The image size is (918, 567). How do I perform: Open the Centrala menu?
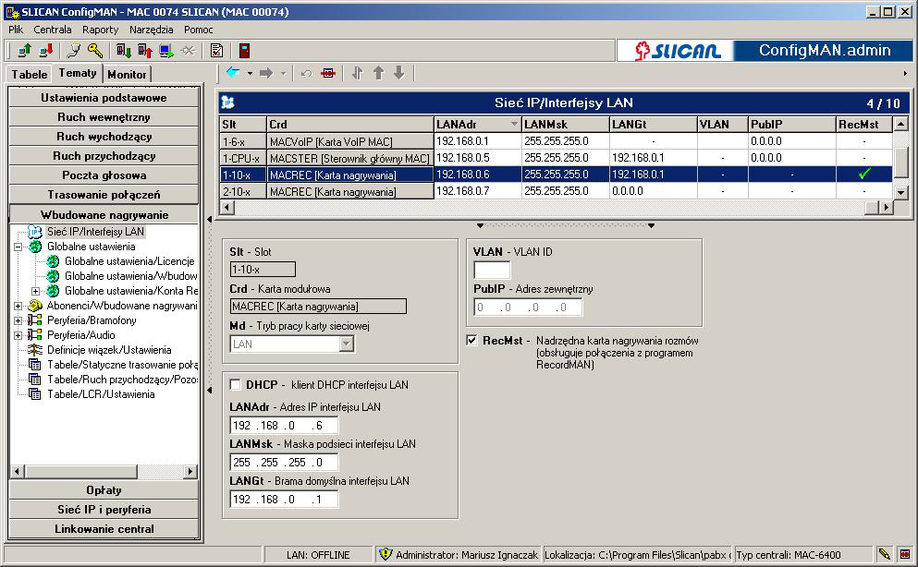point(53,30)
